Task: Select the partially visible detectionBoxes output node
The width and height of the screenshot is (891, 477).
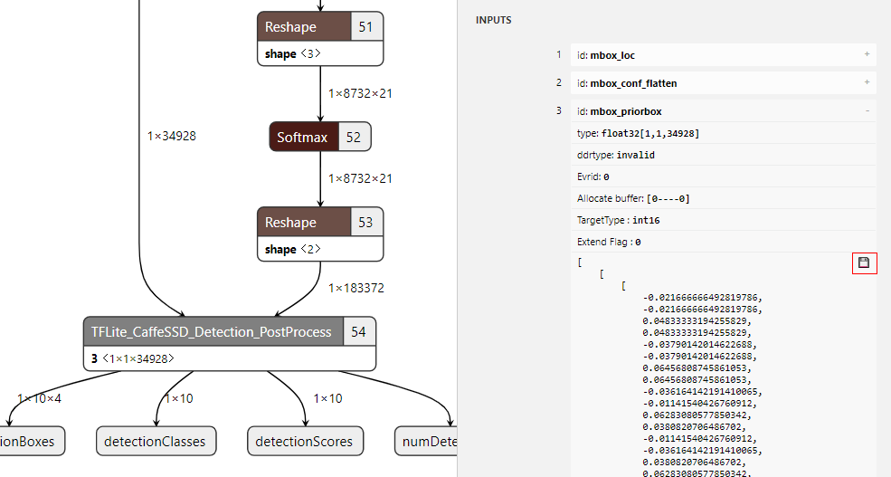Action: pos(32,442)
